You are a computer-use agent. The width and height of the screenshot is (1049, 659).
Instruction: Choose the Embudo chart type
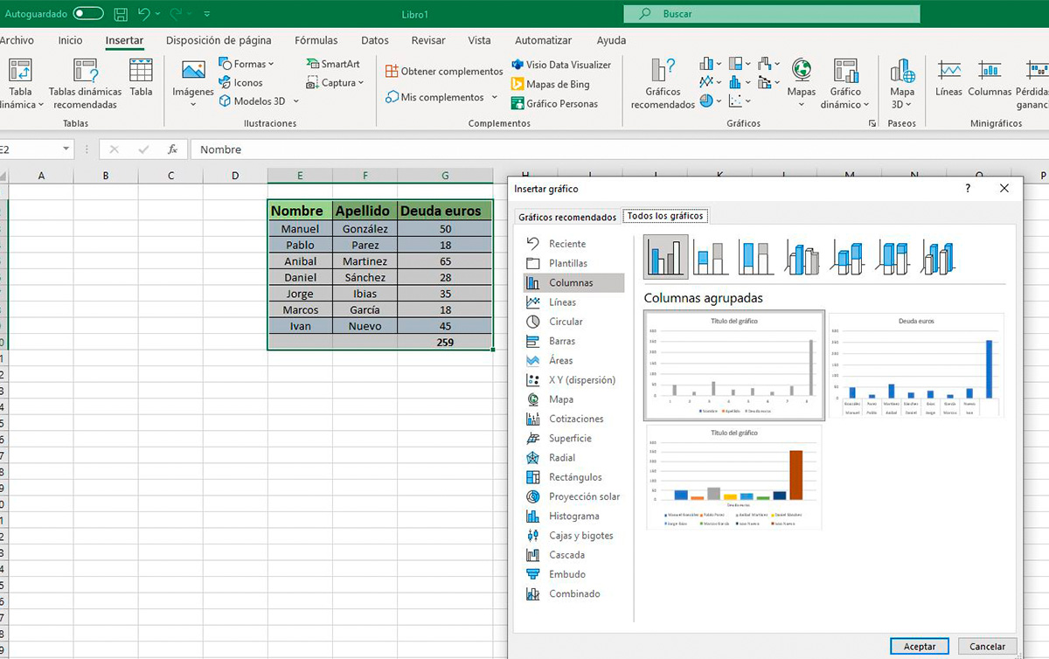click(573, 574)
